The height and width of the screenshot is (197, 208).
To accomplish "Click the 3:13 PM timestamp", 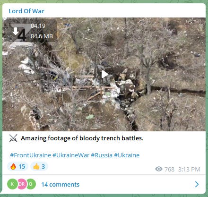I will [x=189, y=170].
